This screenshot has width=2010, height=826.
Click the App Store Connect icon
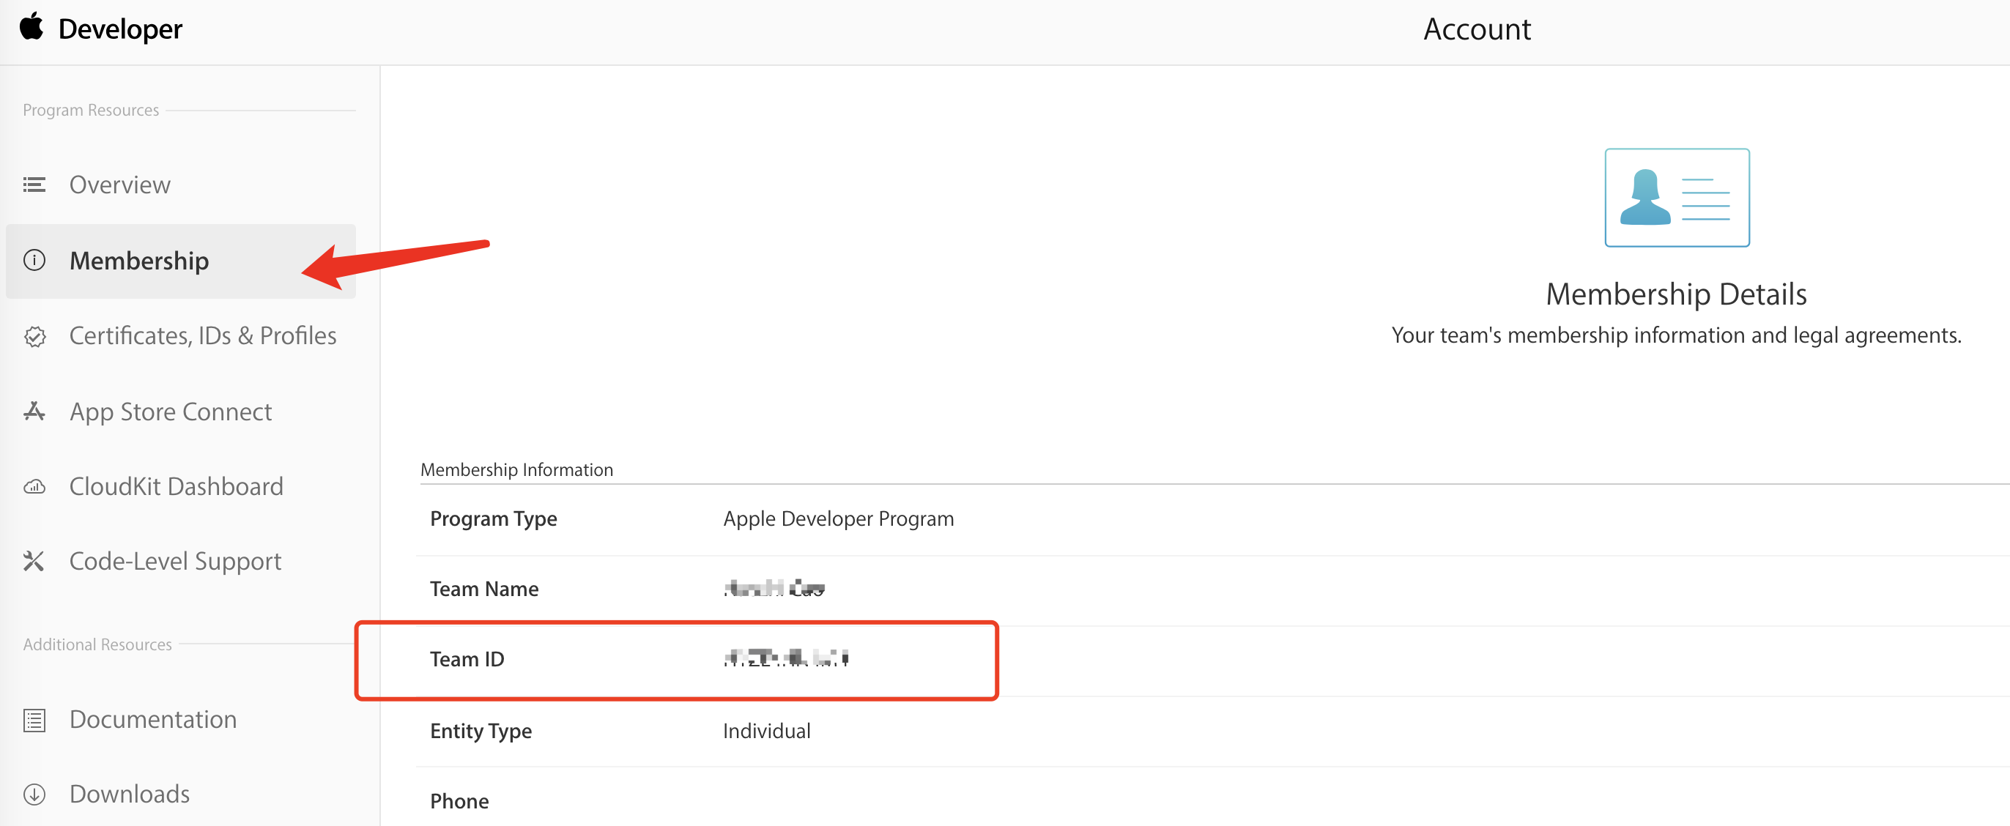click(x=34, y=411)
